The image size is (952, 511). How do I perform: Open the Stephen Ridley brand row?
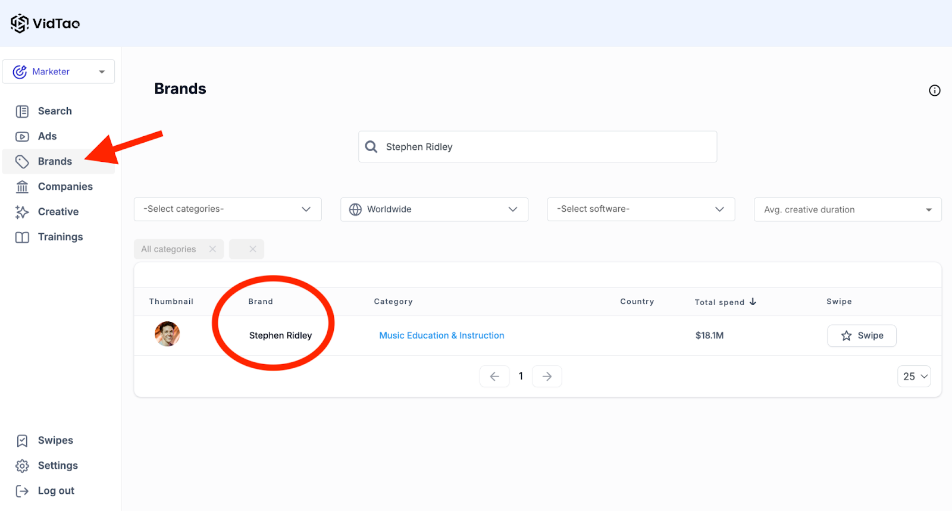coord(280,336)
